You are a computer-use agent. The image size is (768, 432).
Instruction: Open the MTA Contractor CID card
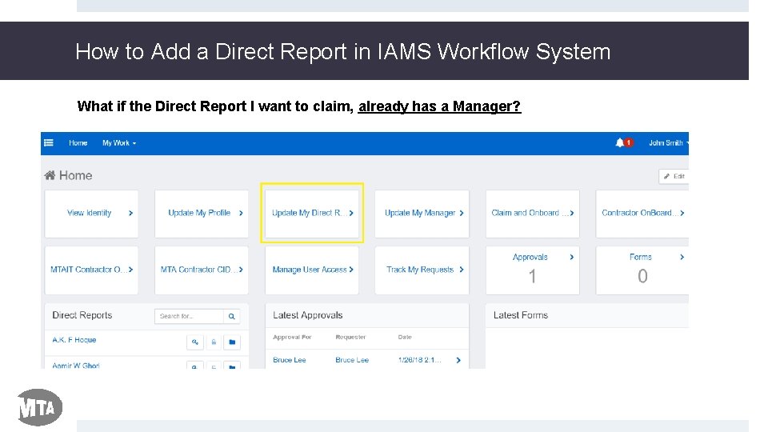pos(202,270)
